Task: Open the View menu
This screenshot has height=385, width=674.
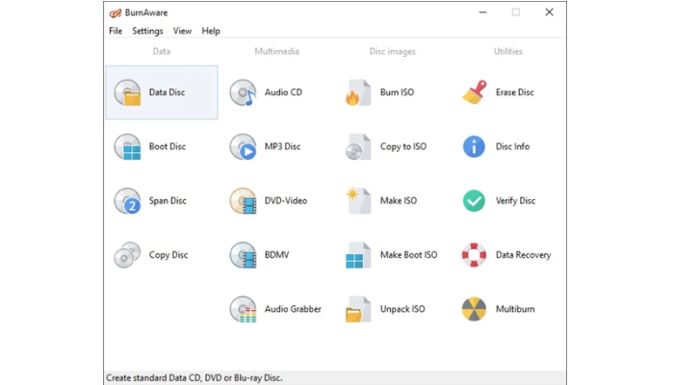Action: [182, 31]
